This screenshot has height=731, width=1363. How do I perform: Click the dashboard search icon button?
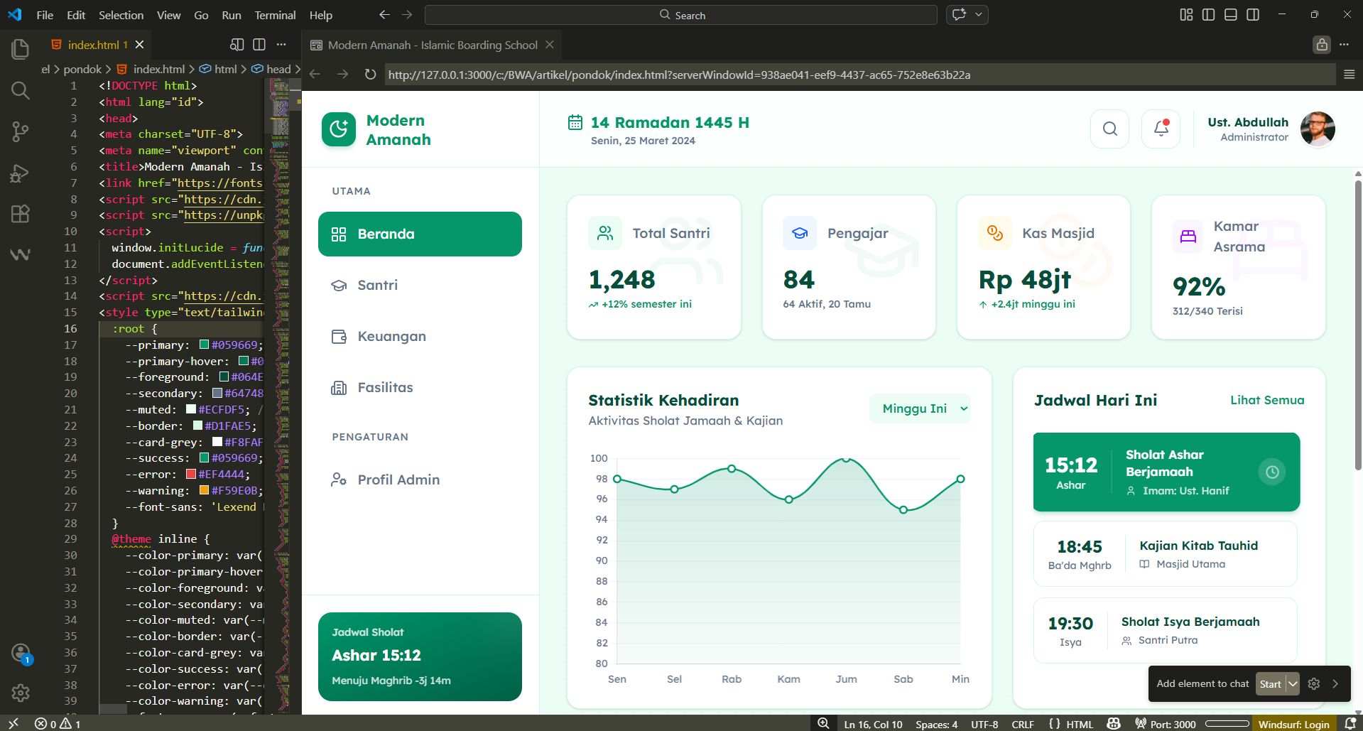click(1109, 129)
